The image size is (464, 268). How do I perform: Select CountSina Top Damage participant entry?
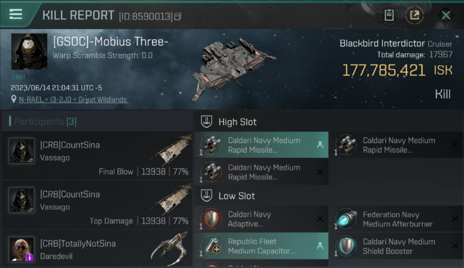[97, 205]
